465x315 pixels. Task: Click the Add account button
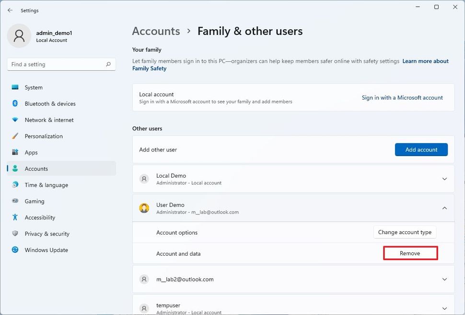tap(421, 149)
